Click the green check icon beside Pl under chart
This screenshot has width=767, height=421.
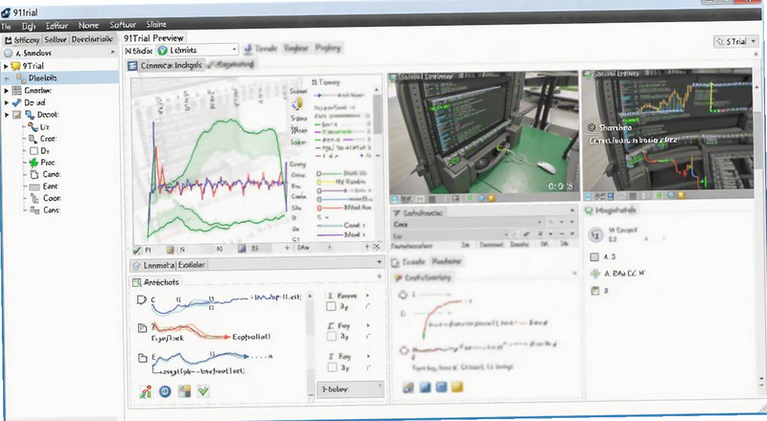[137, 250]
